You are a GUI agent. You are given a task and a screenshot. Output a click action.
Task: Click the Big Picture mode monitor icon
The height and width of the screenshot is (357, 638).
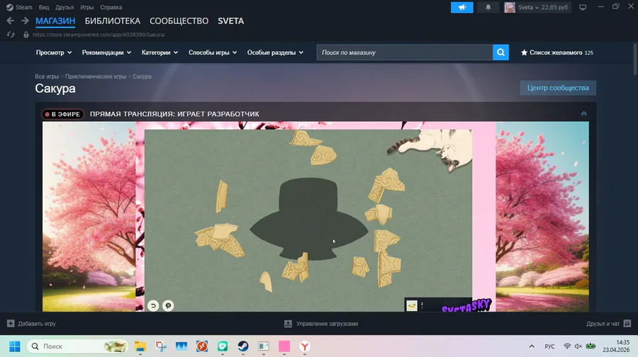[583, 7]
